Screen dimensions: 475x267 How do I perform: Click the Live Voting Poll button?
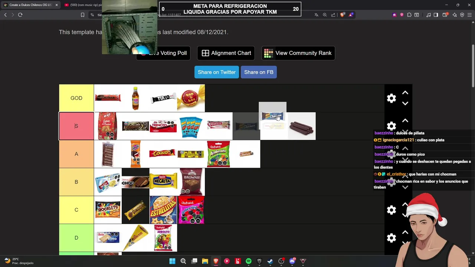pyautogui.click(x=163, y=53)
